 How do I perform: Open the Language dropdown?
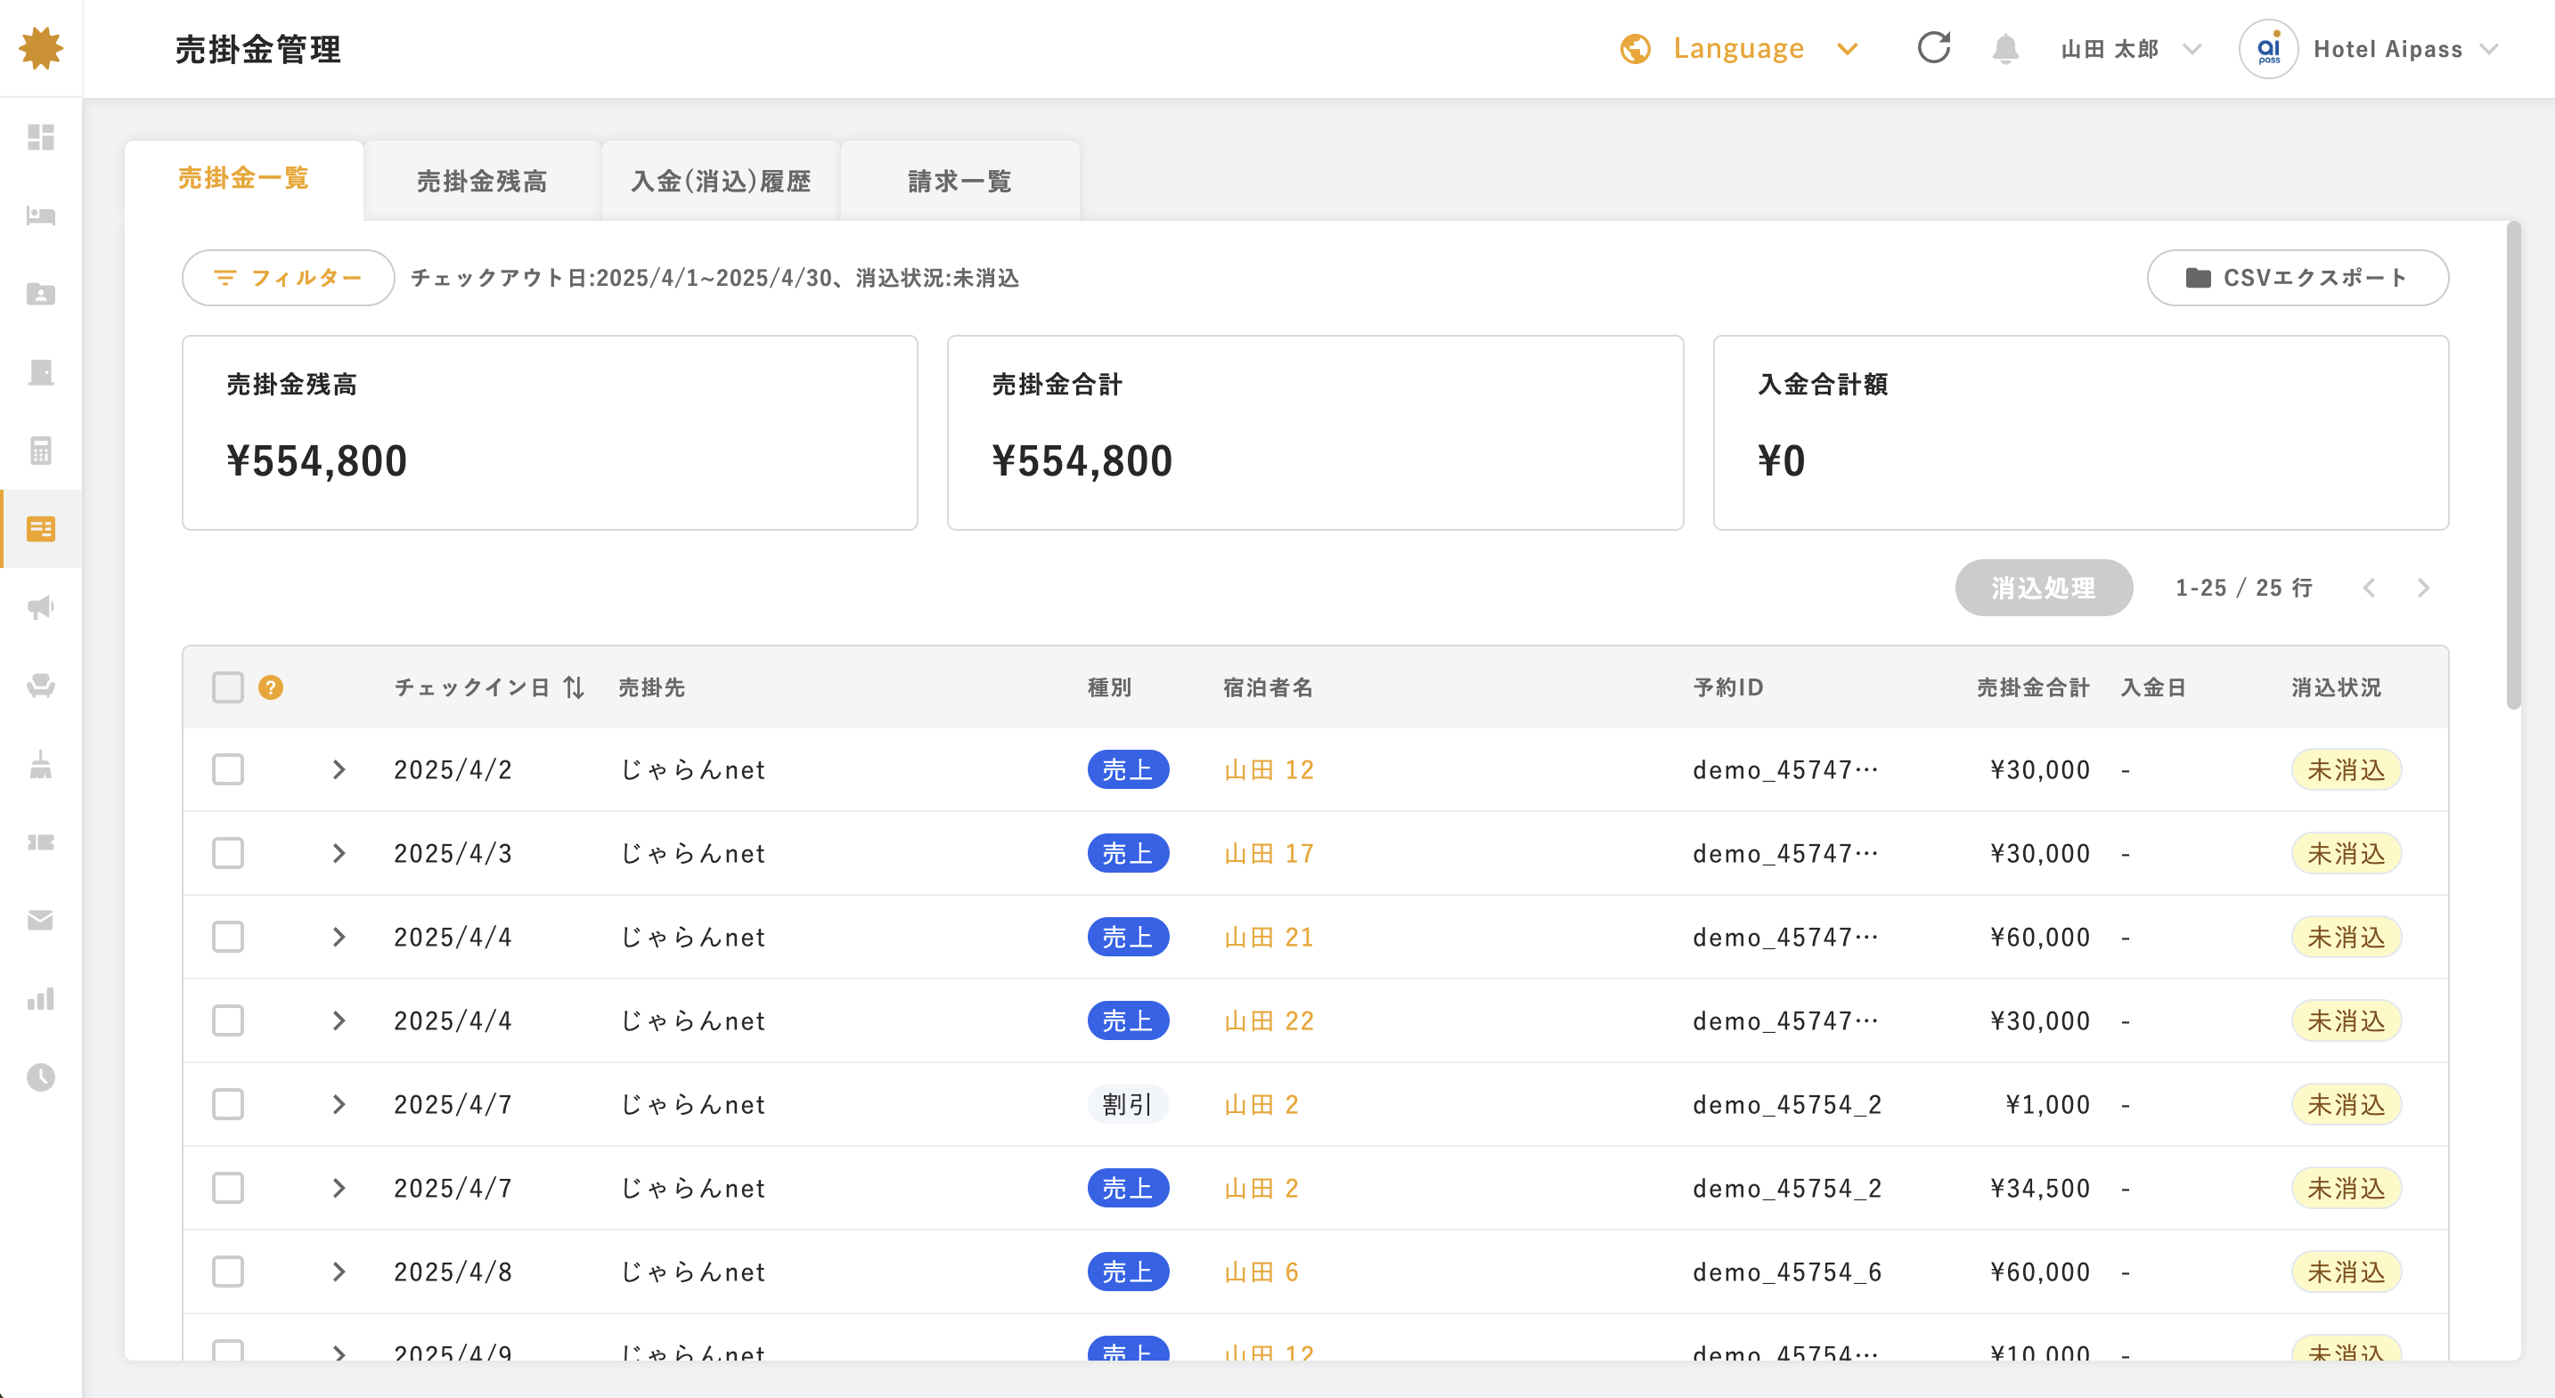point(1740,49)
